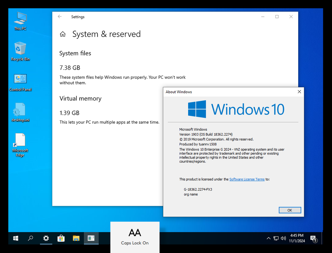Open the Software License Terms link
Image resolution: width=332 pixels, height=253 pixels.
point(247,179)
